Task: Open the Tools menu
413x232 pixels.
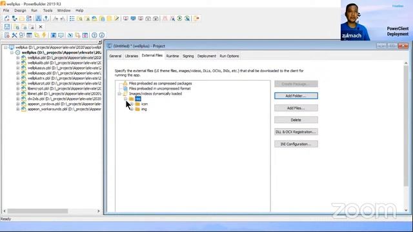Action: [48, 10]
